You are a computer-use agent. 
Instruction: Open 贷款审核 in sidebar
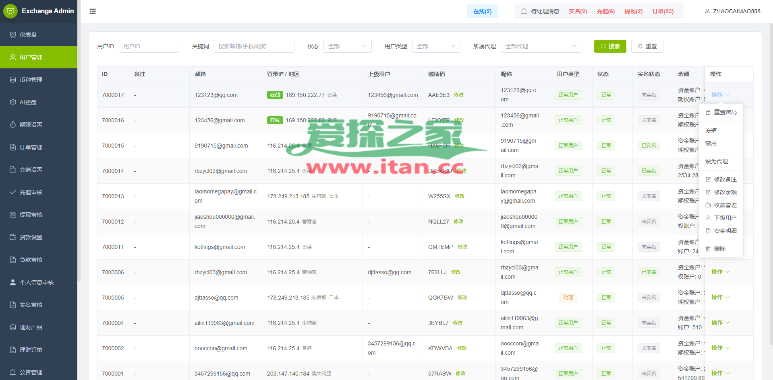click(x=39, y=260)
